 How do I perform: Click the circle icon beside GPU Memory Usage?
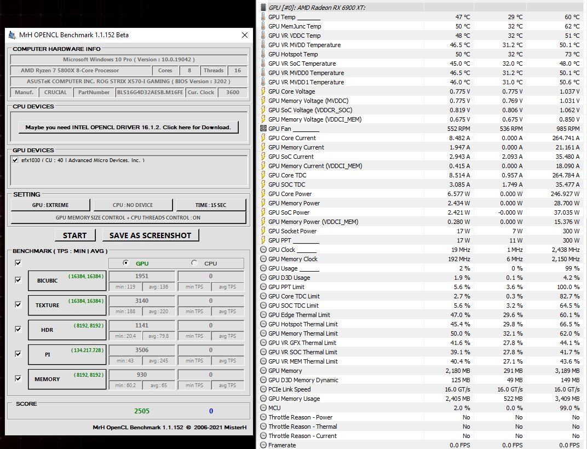pyautogui.click(x=263, y=399)
